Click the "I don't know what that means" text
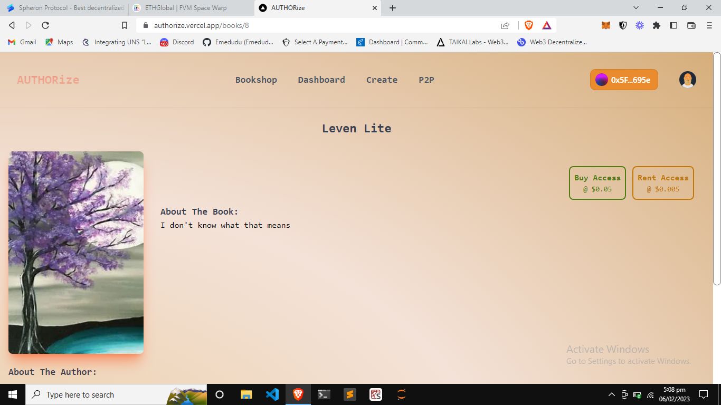721x405 pixels. point(225,225)
